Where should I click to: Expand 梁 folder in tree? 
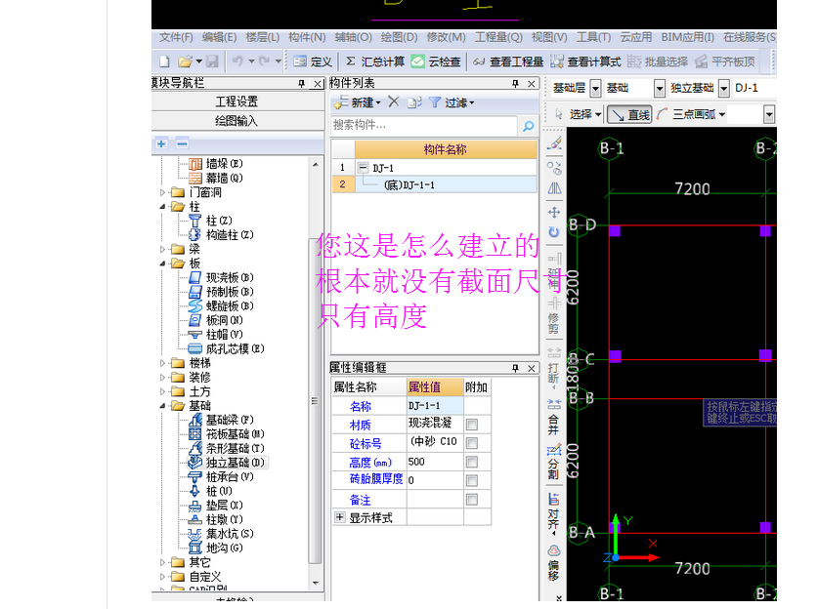click(x=162, y=250)
